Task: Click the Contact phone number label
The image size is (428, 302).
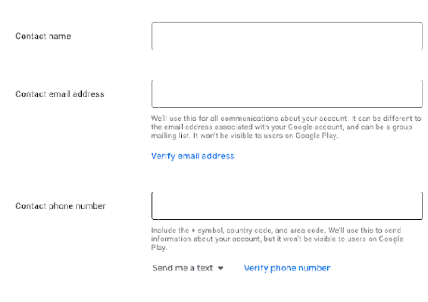Action: 60,205
